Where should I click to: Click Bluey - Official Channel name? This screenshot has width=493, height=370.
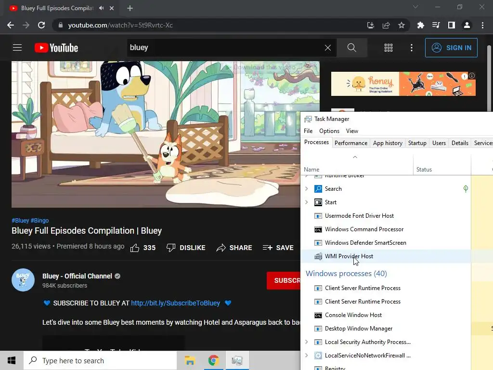tap(77, 276)
